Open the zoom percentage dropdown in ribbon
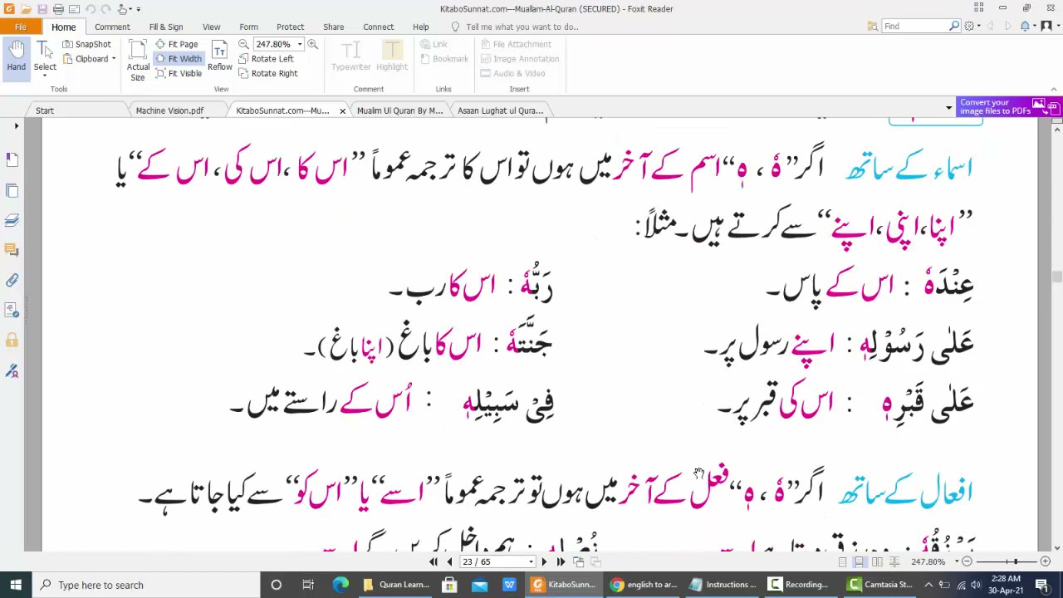 coord(299,44)
